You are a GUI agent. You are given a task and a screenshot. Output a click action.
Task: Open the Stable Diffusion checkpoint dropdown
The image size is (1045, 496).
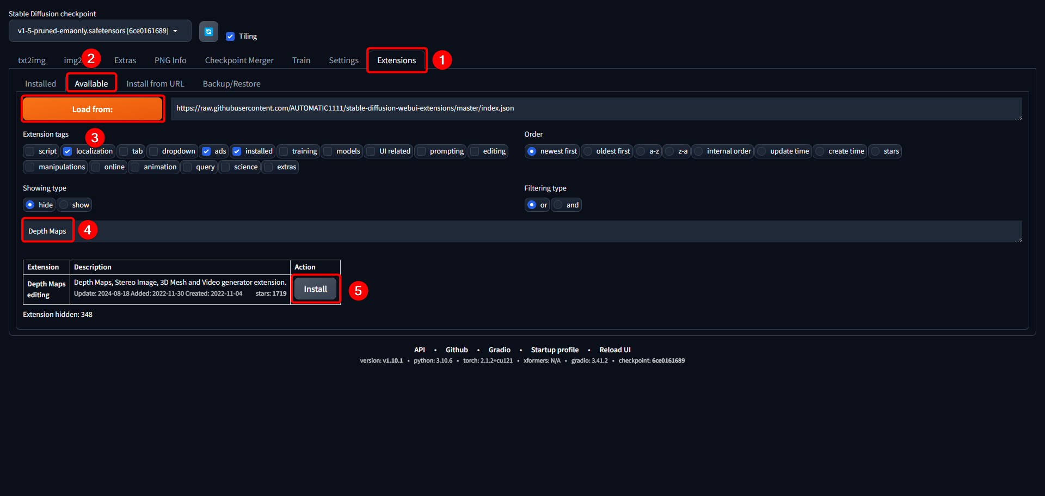pos(100,31)
